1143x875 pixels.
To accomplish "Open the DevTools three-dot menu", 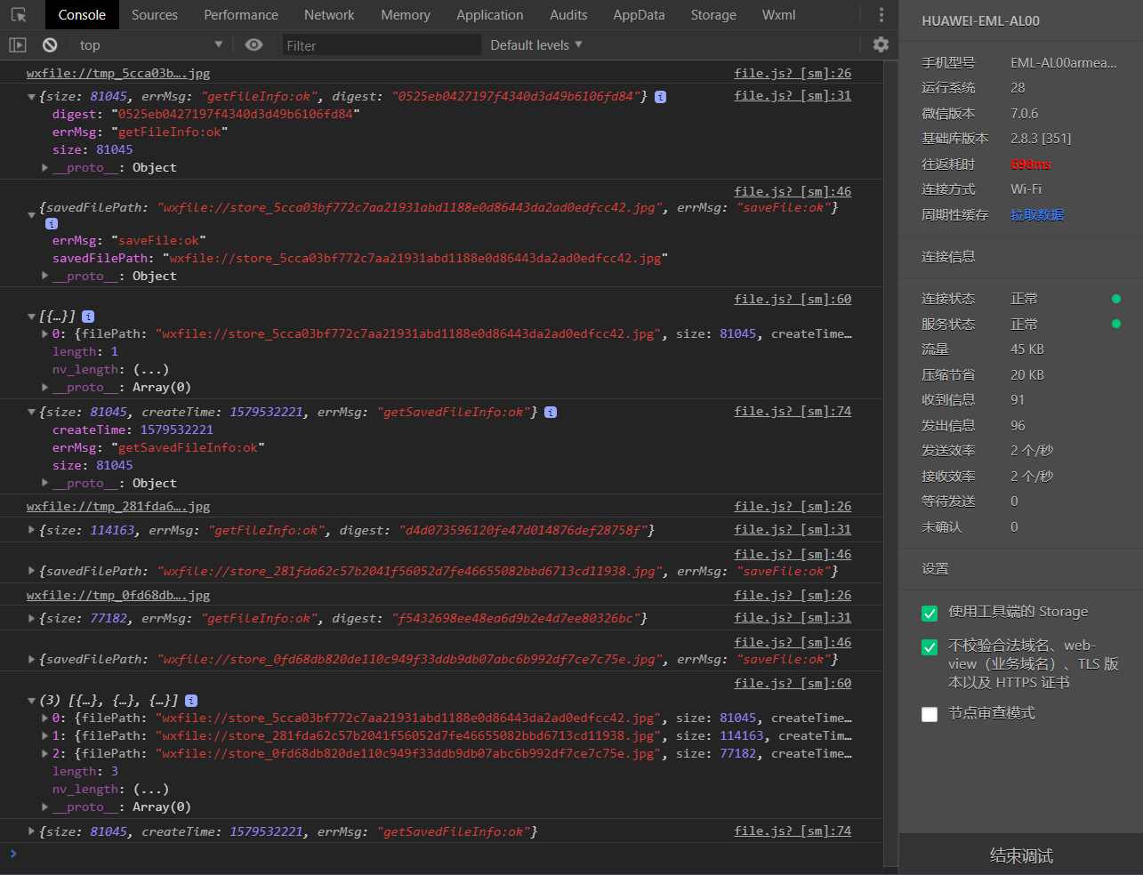I will click(881, 15).
